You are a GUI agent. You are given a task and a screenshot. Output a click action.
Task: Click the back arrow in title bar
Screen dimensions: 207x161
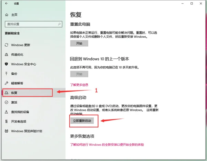click(7, 3)
